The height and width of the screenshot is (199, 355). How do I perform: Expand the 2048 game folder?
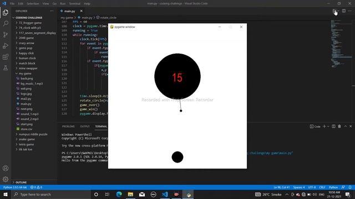point(26,38)
